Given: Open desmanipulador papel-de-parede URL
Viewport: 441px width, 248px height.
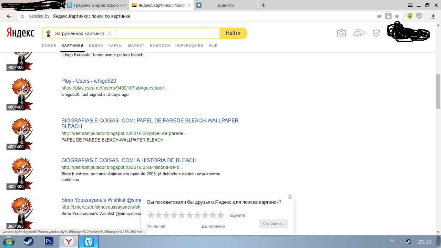Looking at the screenshot, I should 124,133.
